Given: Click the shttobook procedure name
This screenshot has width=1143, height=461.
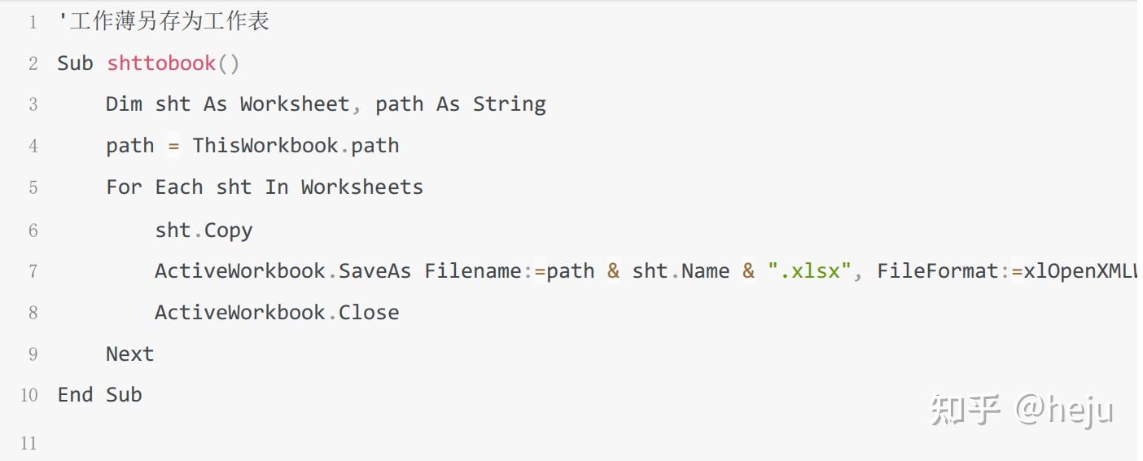Looking at the screenshot, I should pos(161,64).
